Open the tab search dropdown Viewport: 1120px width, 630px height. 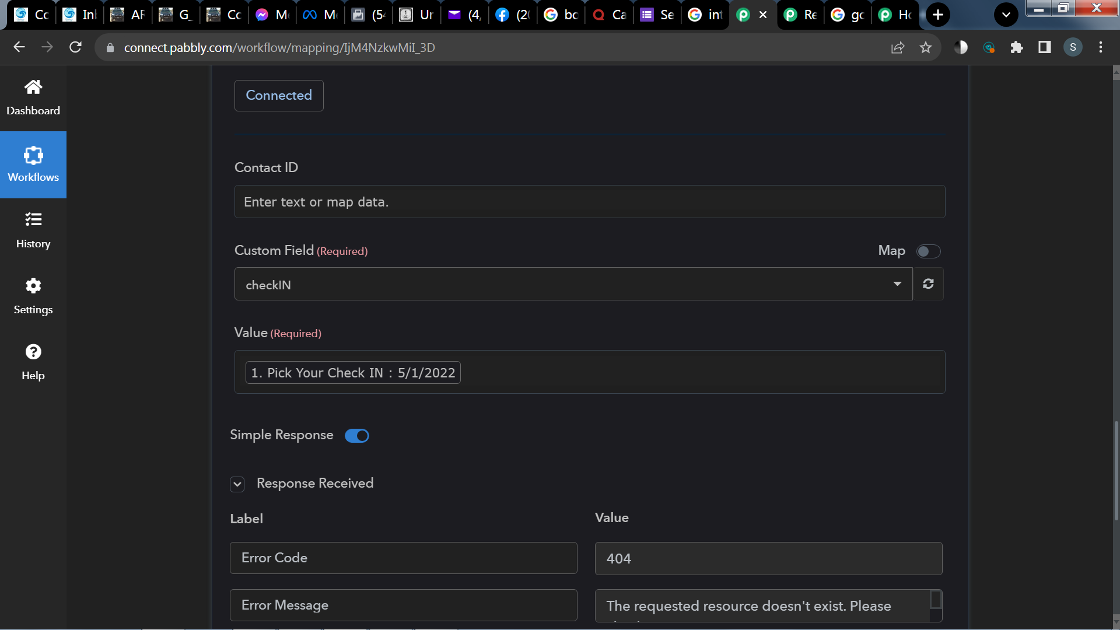[1006, 15]
